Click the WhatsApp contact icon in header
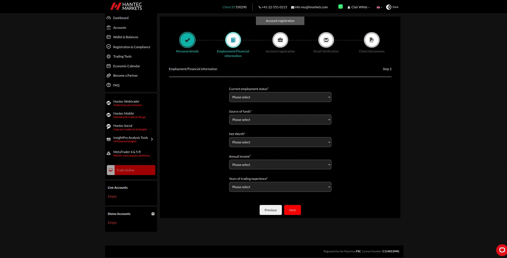This screenshot has width=507, height=258. 341,6
